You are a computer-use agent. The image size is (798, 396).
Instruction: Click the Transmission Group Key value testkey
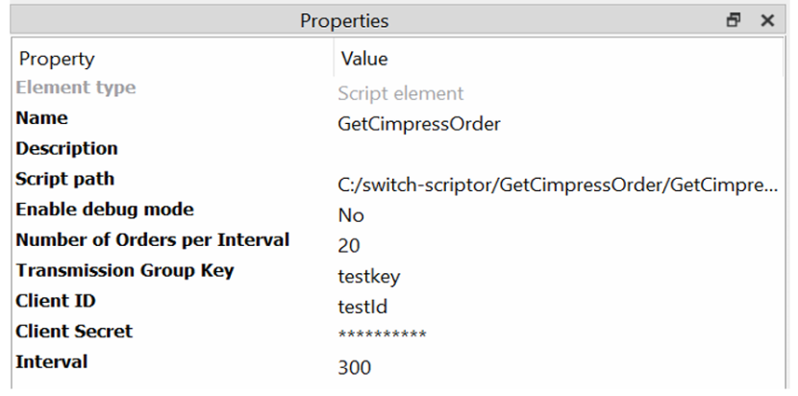(368, 277)
